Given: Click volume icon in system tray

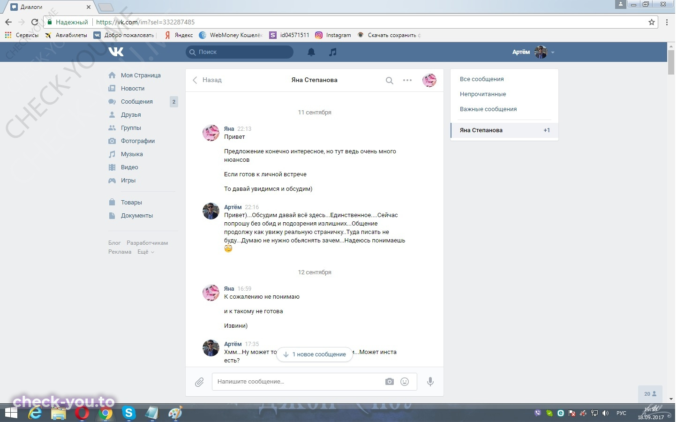Looking at the screenshot, I should click(605, 413).
